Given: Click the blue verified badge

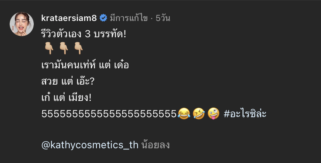Looking at the screenshot, I should tap(104, 18).
